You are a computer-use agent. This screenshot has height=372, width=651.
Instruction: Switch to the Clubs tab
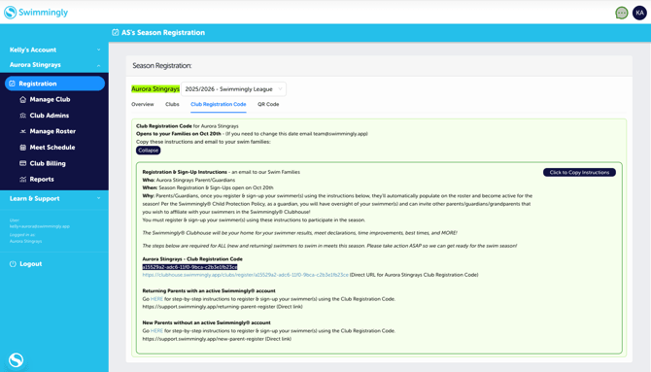click(172, 104)
